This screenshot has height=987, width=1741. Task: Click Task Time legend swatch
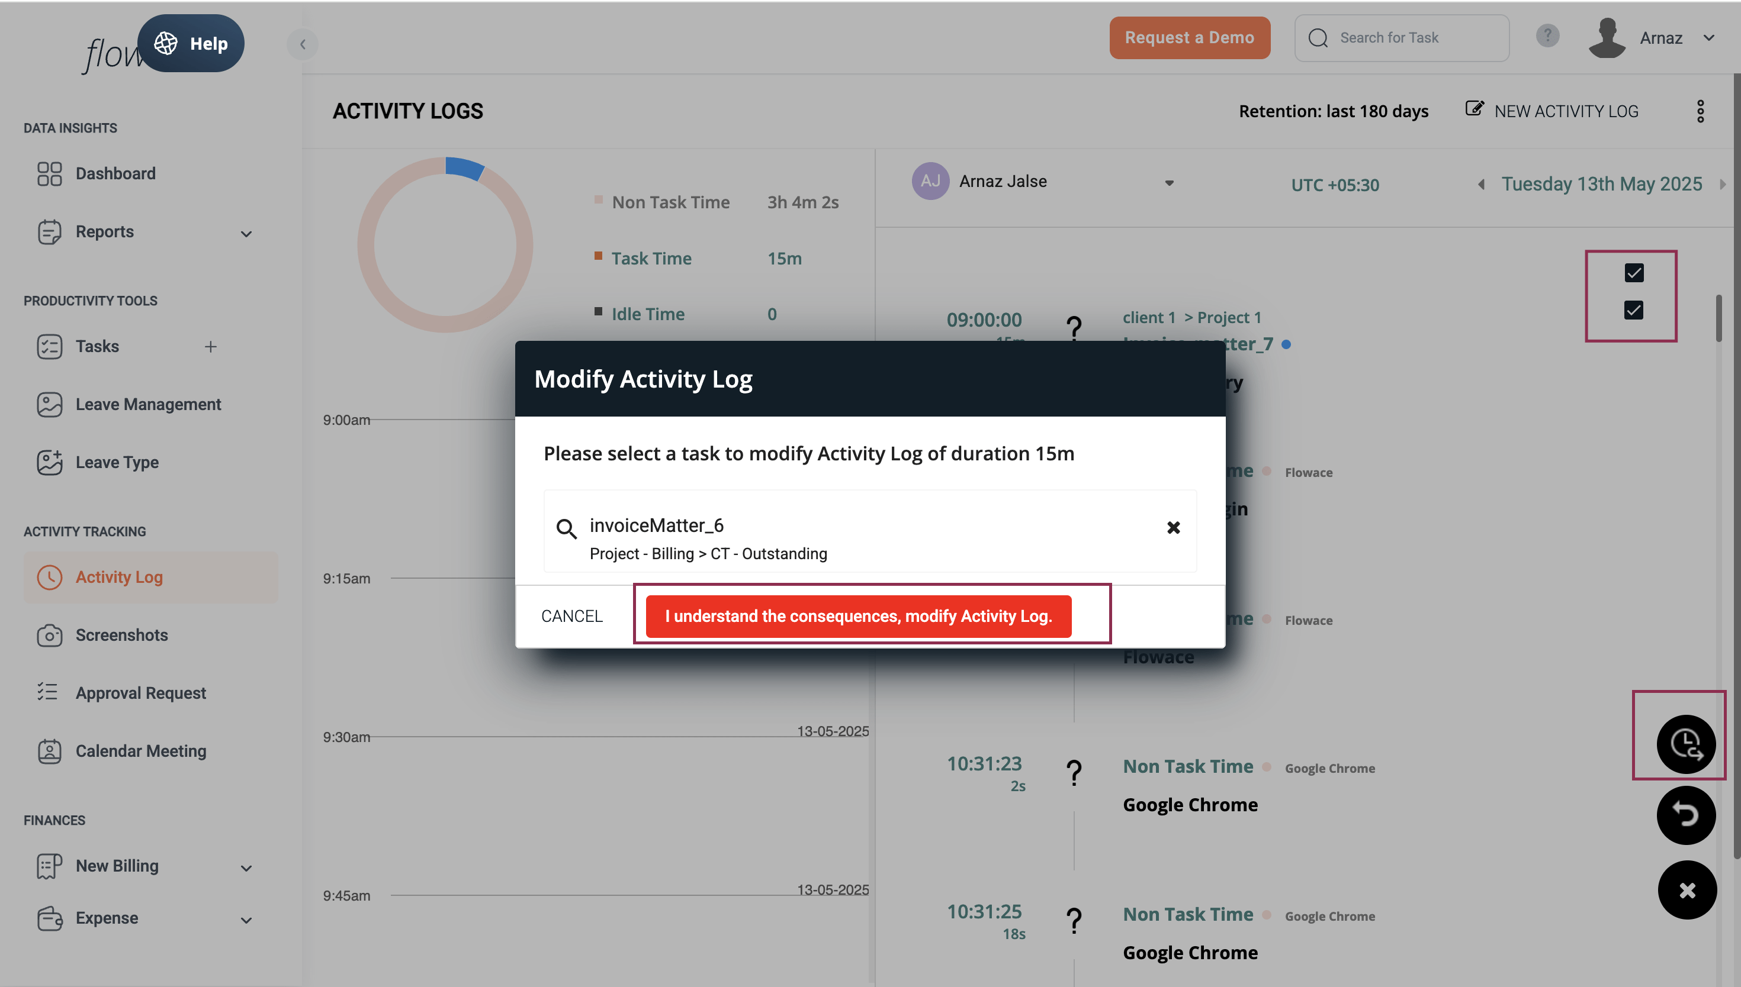pos(598,256)
